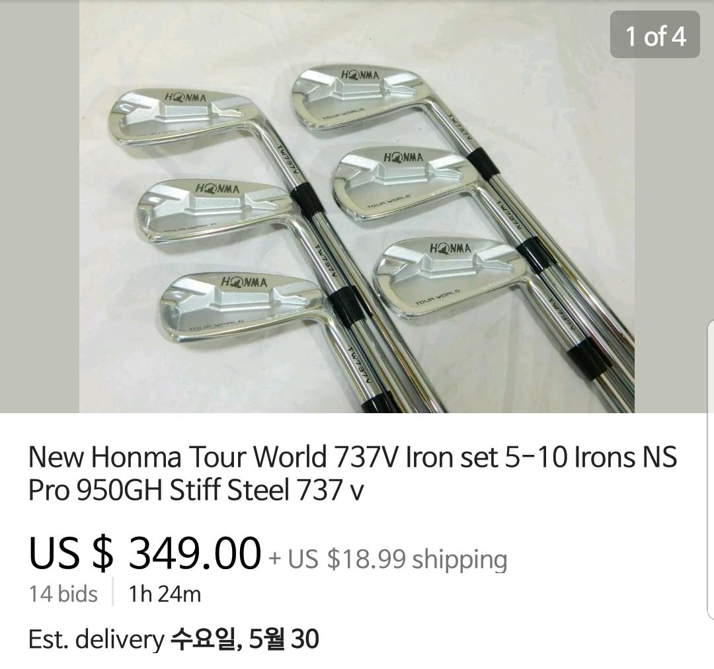
Task: Tap the "1 of 4" image counter badge
Action: (x=654, y=35)
